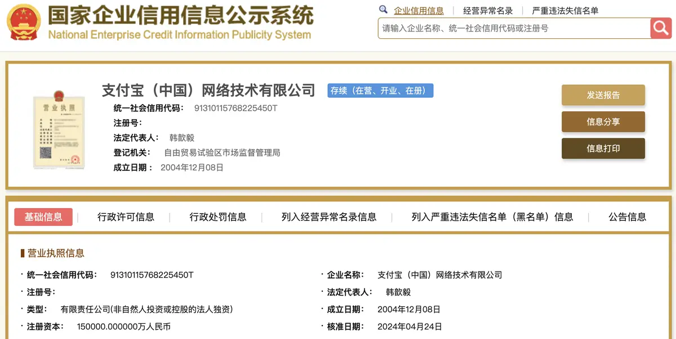Image resolution: width=676 pixels, height=339 pixels.
Task: Click the 信息打印 button
Action: [x=603, y=148]
